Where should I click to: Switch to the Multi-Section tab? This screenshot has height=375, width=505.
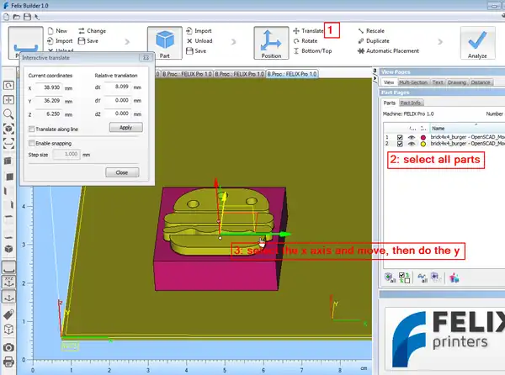click(413, 82)
